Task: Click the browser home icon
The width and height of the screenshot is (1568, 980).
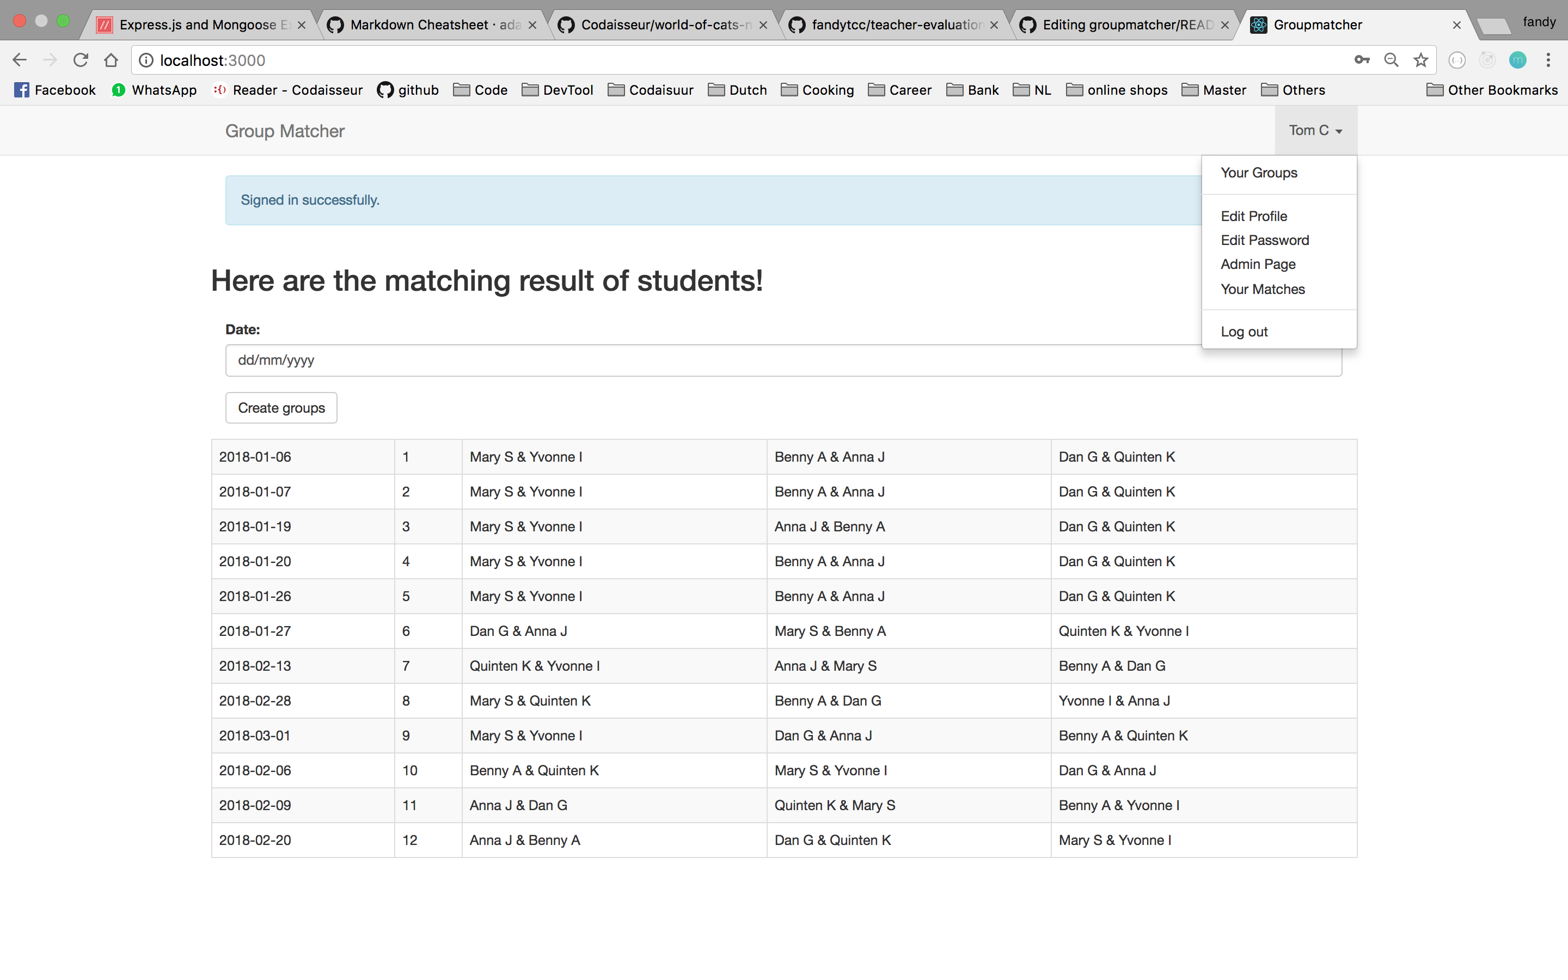Action: (111, 60)
